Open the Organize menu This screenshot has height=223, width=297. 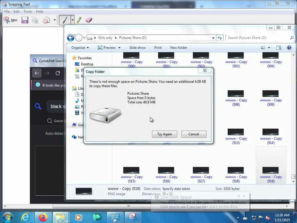coord(80,48)
